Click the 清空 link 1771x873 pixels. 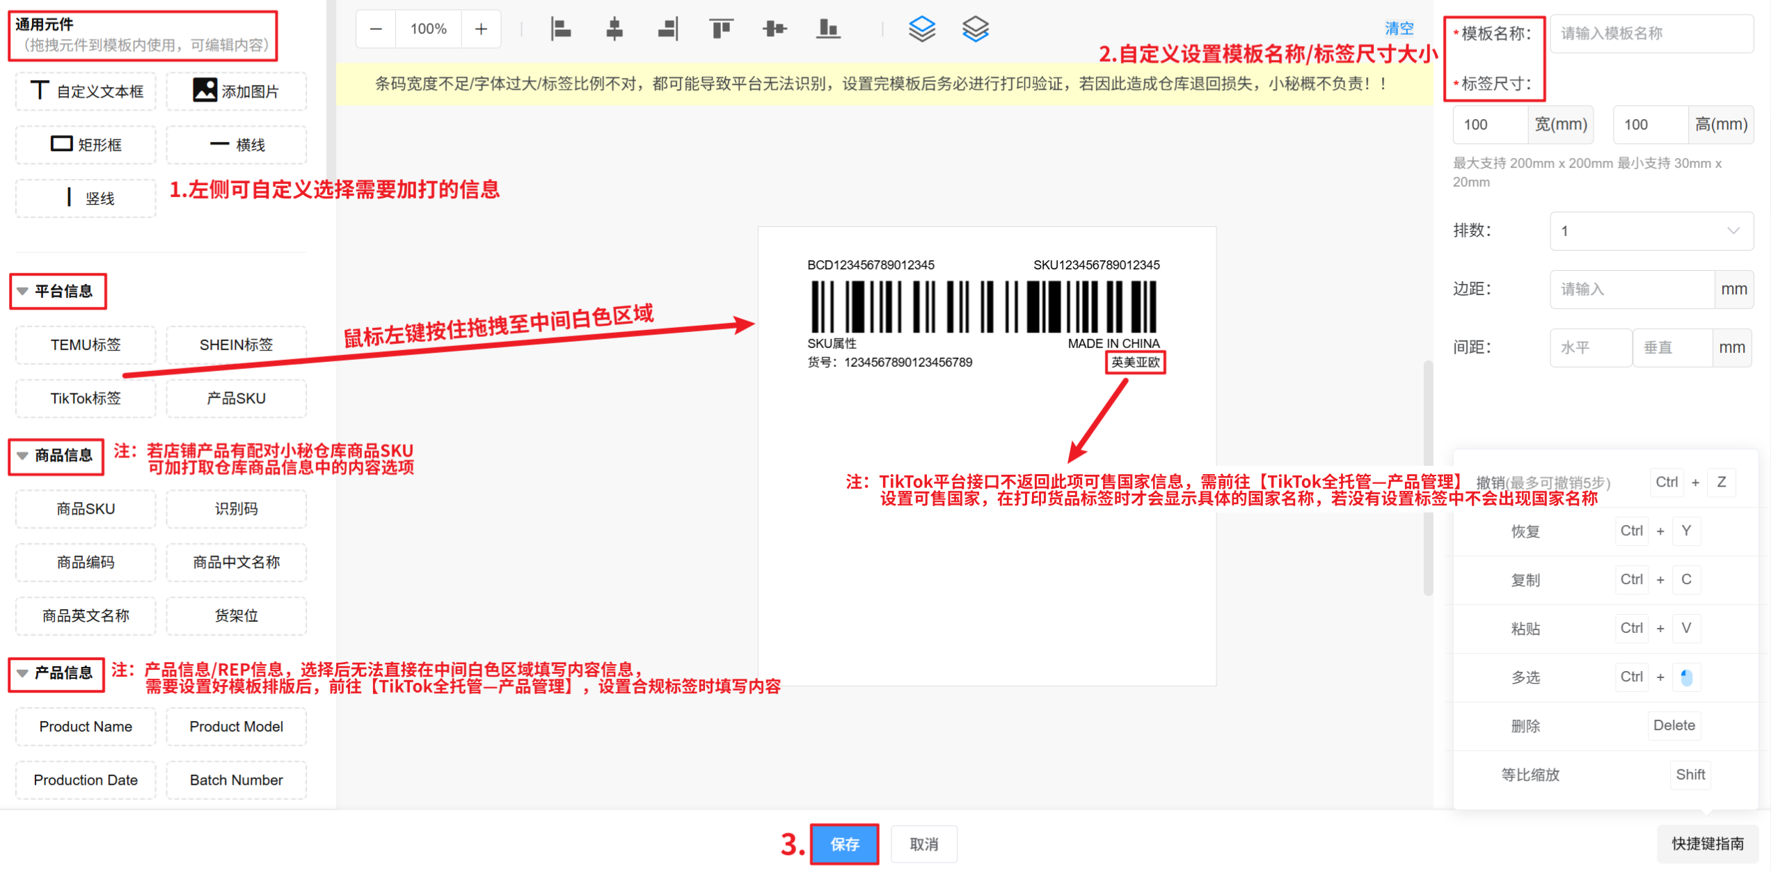[1399, 29]
